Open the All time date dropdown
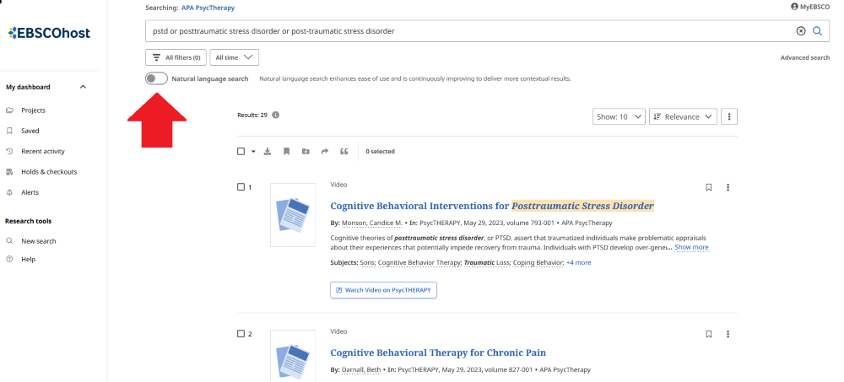This screenshot has width=844, height=382. tap(234, 57)
